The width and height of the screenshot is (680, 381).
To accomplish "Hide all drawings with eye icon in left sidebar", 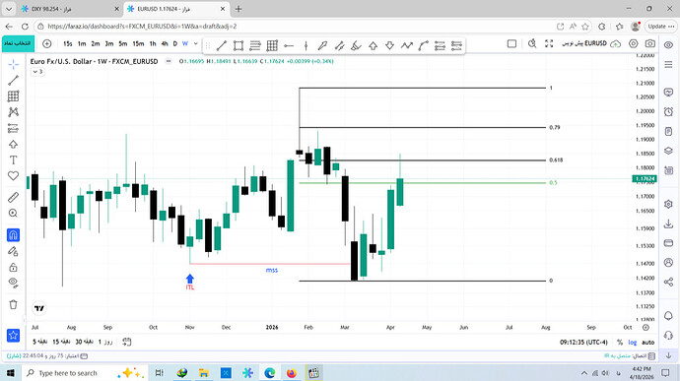I will 14,283.
